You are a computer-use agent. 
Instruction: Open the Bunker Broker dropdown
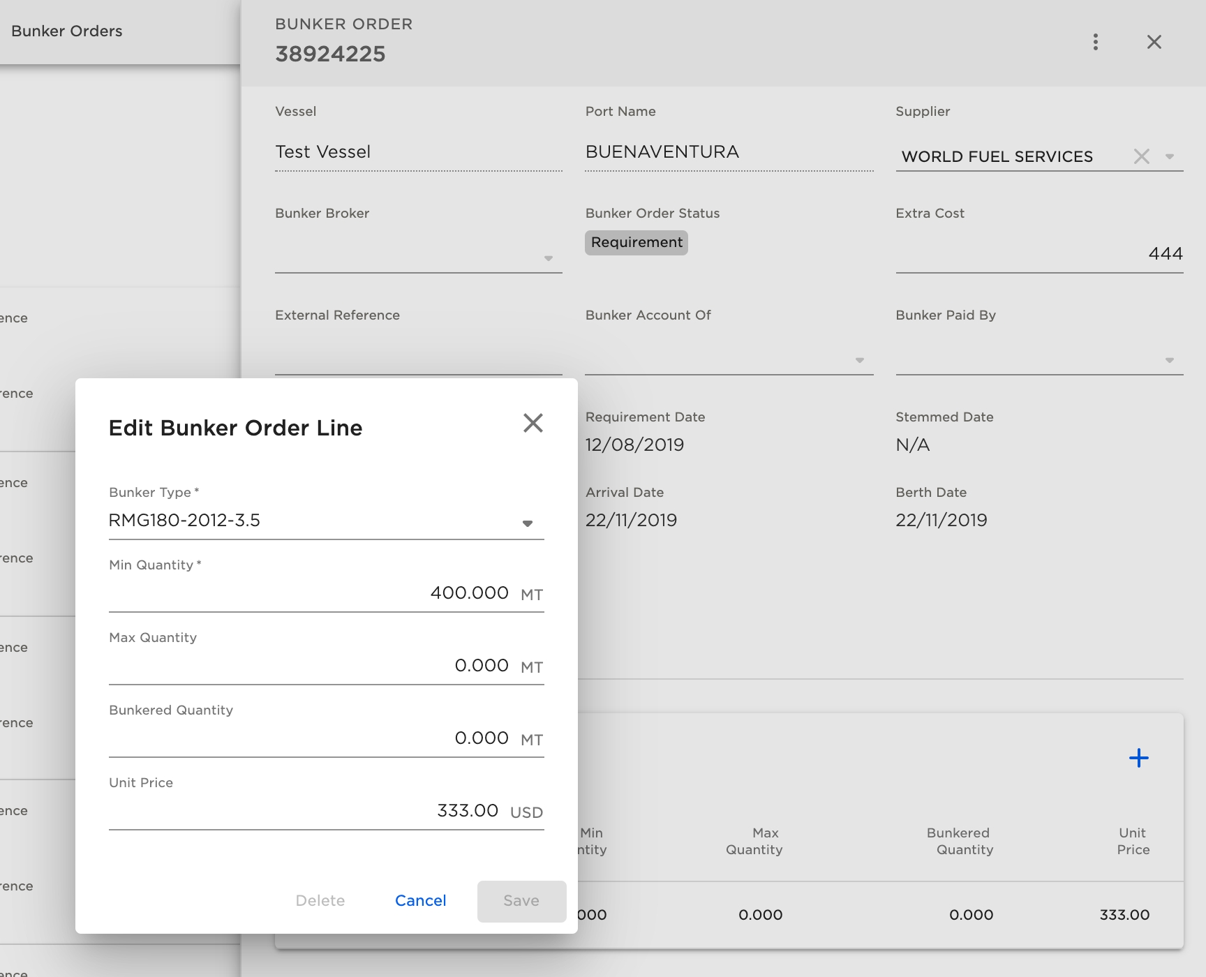tap(548, 258)
